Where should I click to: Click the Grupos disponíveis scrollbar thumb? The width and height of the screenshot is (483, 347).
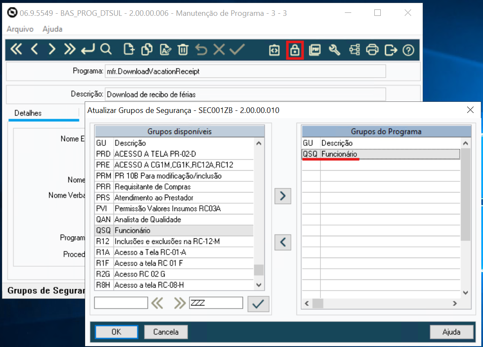click(x=259, y=270)
